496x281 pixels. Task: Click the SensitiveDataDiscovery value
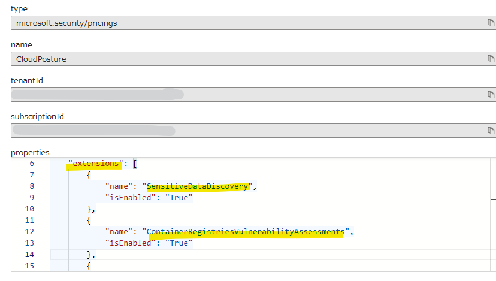coord(198,186)
